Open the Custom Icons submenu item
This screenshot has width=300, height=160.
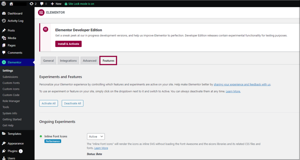(x=11, y=89)
